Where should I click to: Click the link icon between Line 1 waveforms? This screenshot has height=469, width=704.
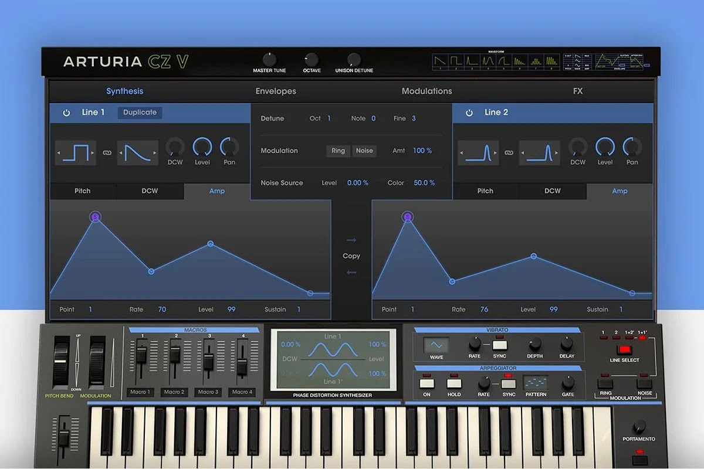pyautogui.click(x=107, y=152)
